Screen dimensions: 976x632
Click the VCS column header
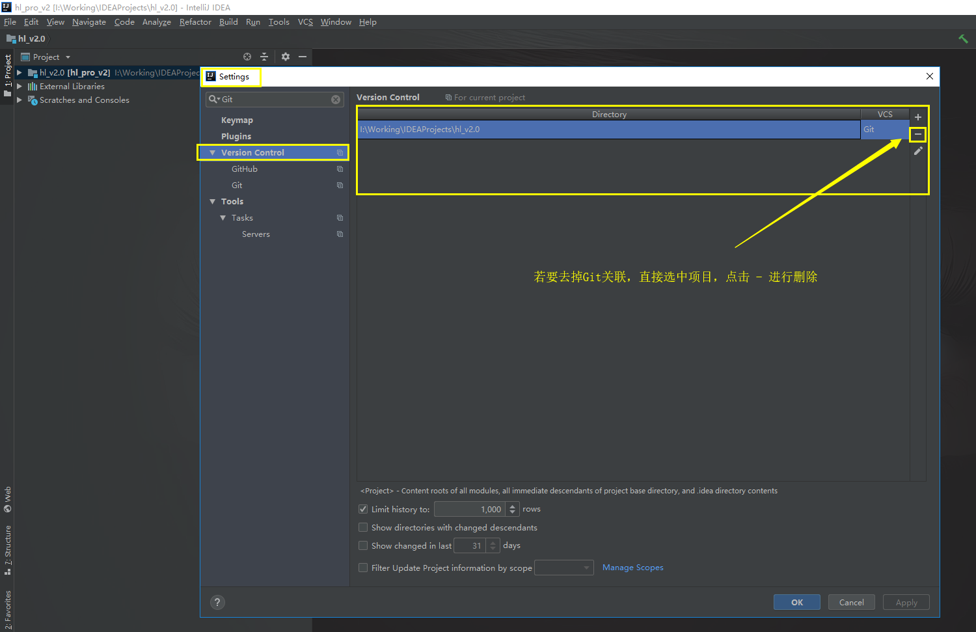click(885, 115)
